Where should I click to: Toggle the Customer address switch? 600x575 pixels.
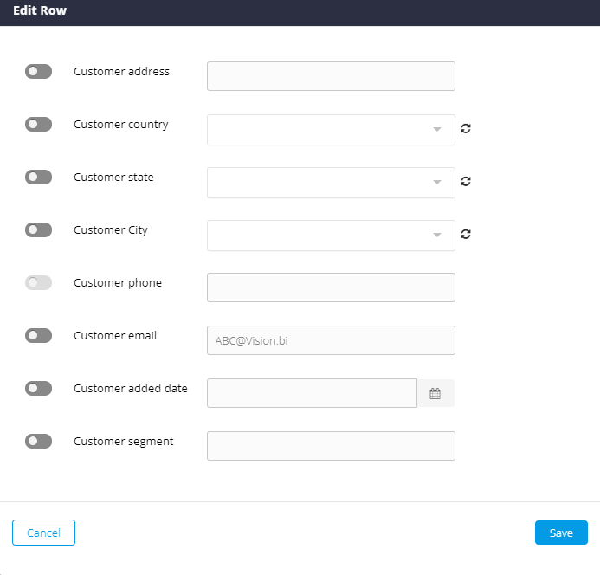[x=38, y=72]
